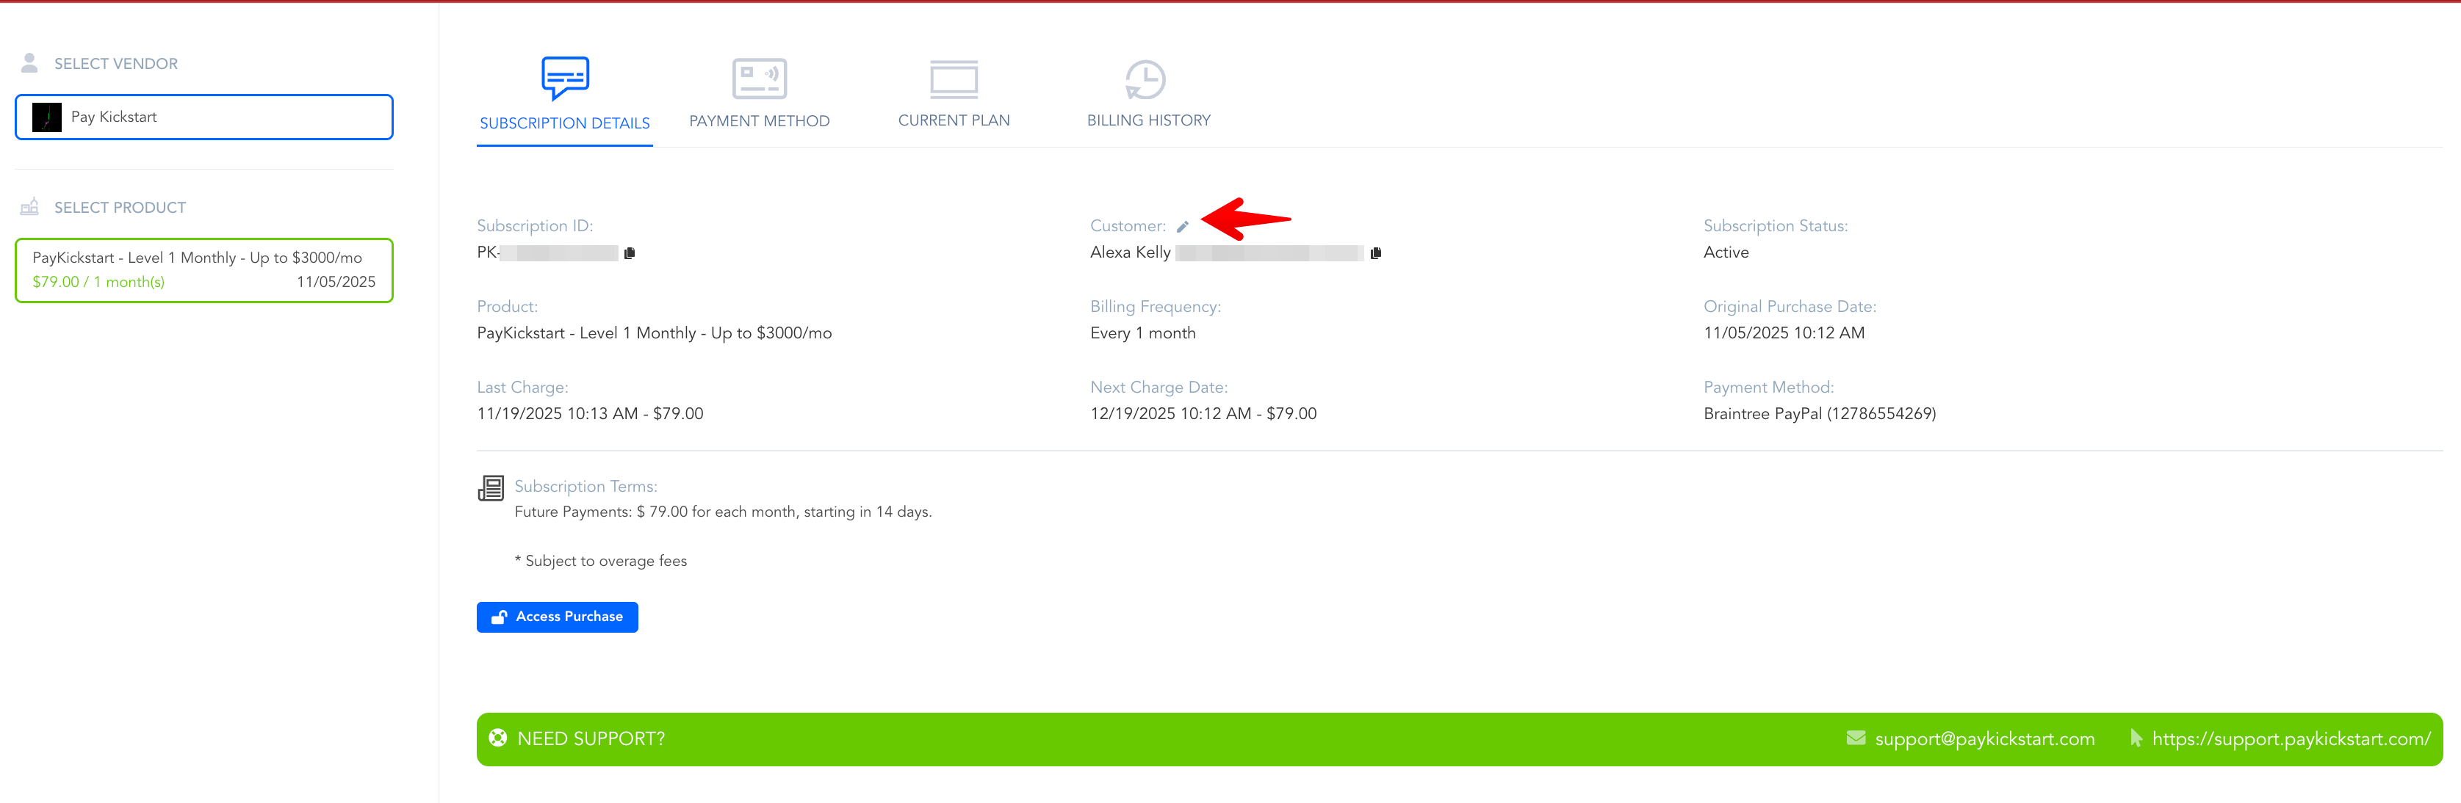The image size is (2461, 803).
Task: Open the Billing History tab
Action: (x=1148, y=120)
